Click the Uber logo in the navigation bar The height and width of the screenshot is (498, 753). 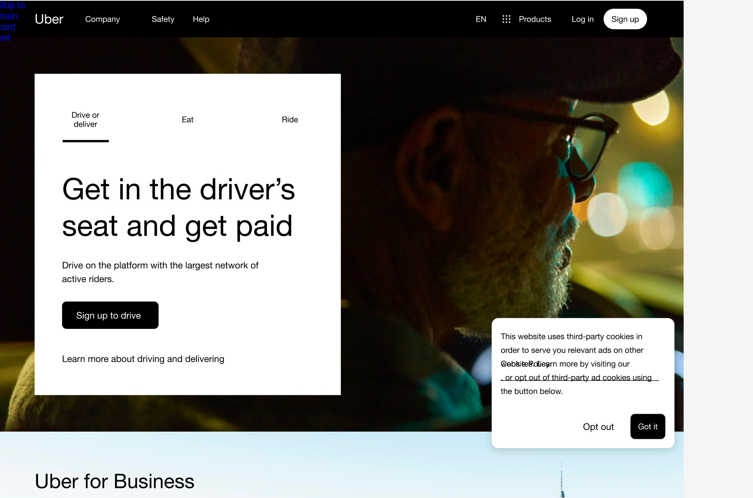49,19
